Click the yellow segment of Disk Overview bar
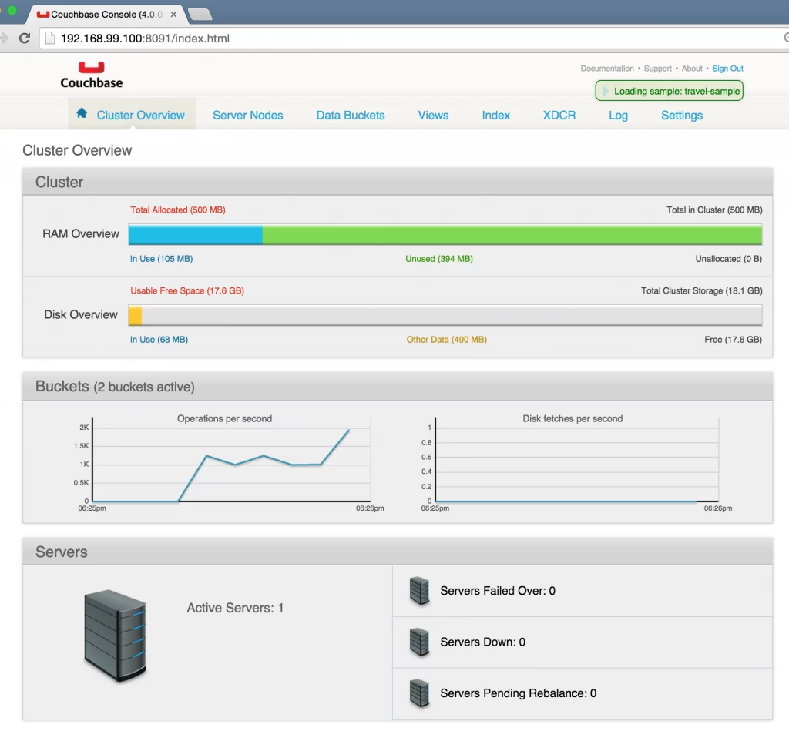The height and width of the screenshot is (738, 789). point(135,315)
